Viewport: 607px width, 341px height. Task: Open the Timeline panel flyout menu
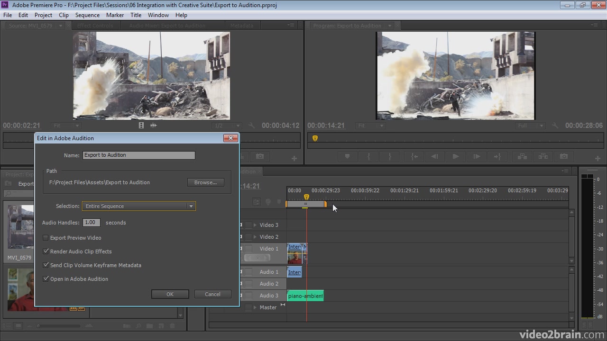(565, 171)
